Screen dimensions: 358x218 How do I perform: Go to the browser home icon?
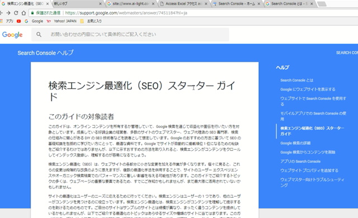point(23,13)
